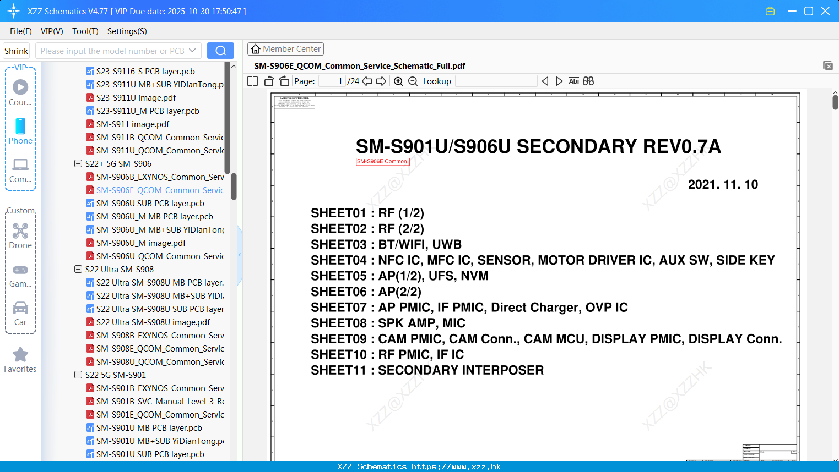Open the Favorites star
Image resolution: width=839 pixels, height=472 pixels.
(20, 360)
